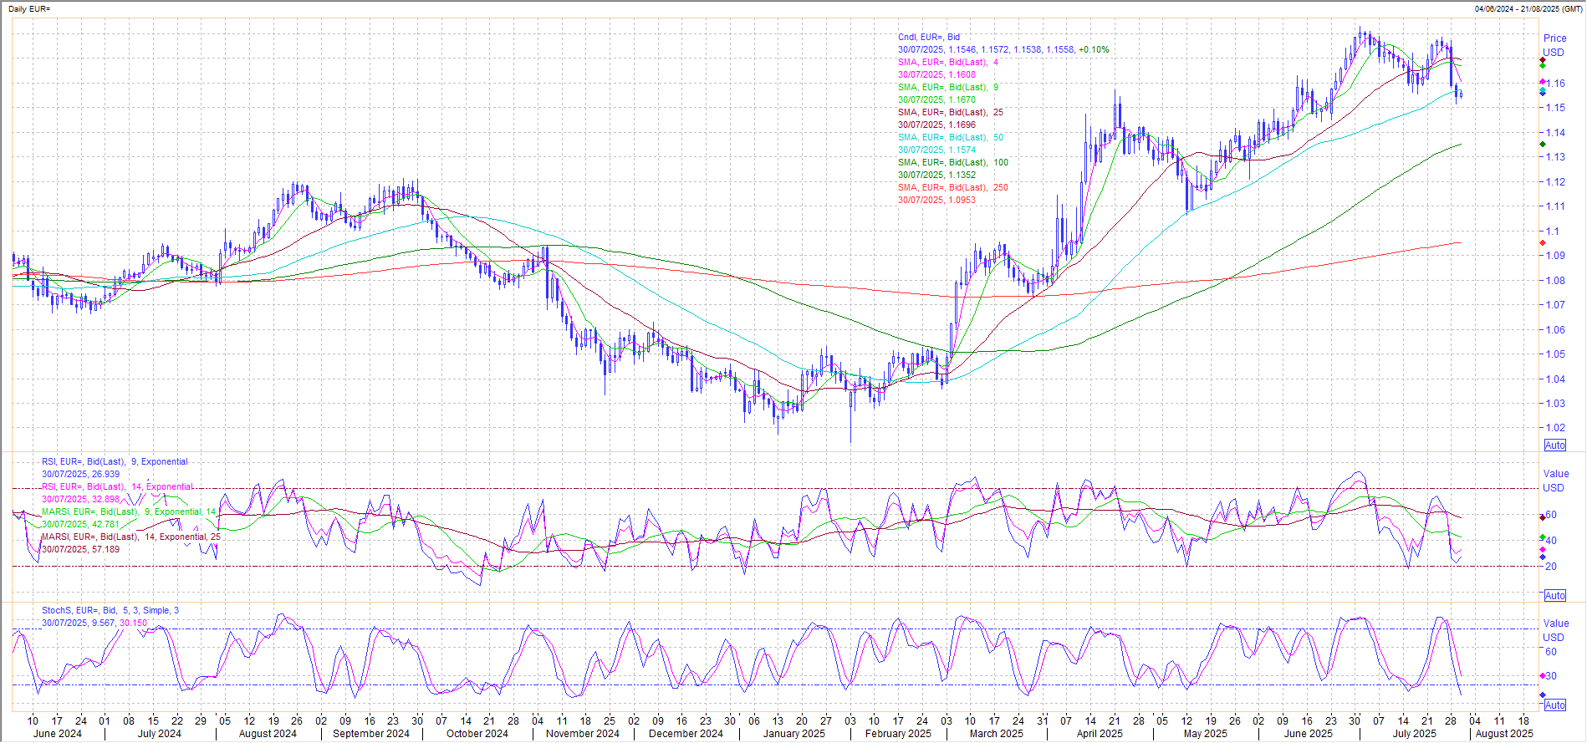Image resolution: width=1587 pixels, height=743 pixels.
Task: Click the StochS value '30/07/2025, 9.567, 30.150'
Action: [x=94, y=623]
